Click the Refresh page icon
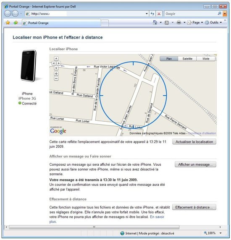 click(152, 13)
